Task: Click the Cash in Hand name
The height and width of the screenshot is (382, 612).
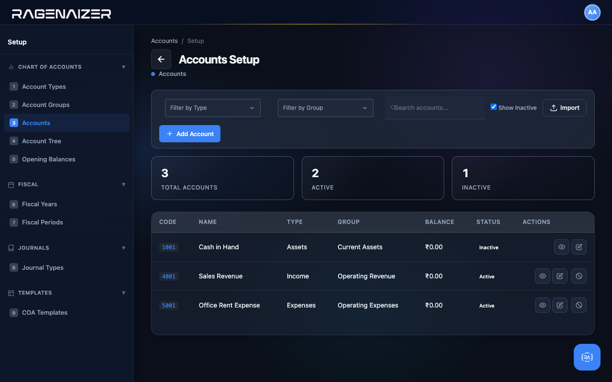Action: [x=219, y=247]
